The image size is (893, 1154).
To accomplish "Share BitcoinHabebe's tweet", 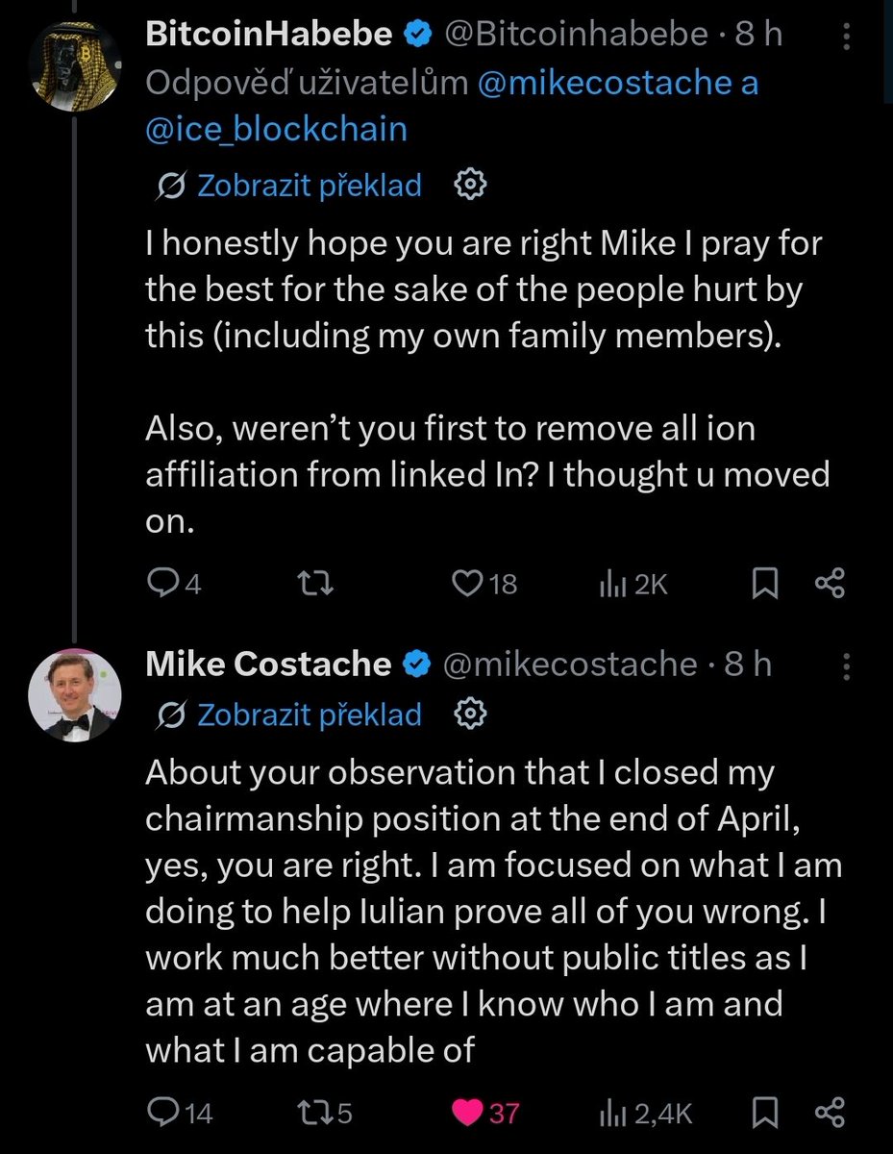I will (830, 584).
